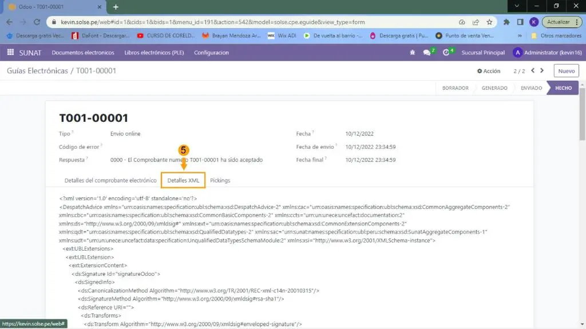Click the debug bug icon in navbar

[x=412, y=53]
